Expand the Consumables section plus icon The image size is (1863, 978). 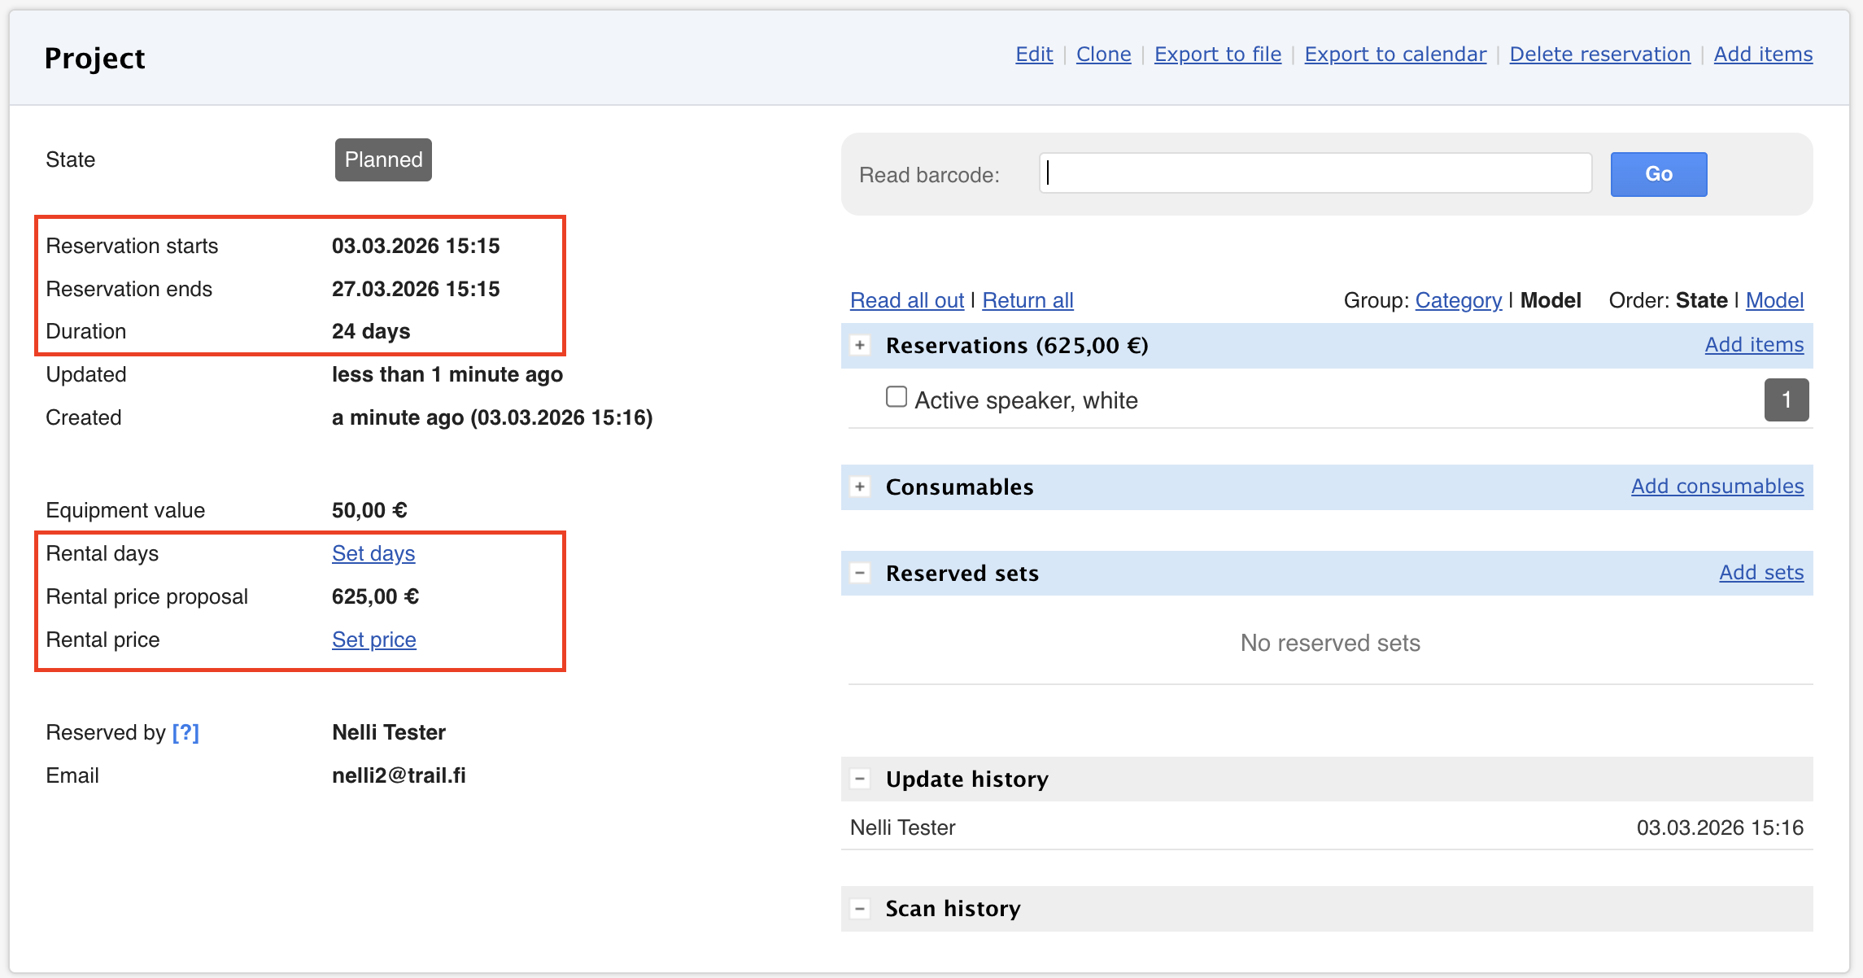(860, 487)
